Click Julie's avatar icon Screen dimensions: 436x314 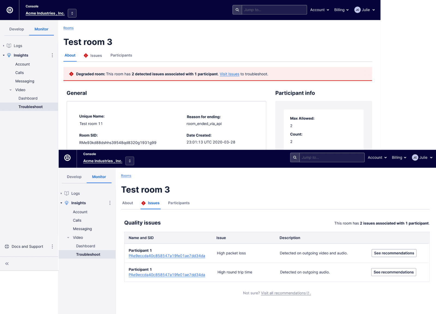pos(357,10)
